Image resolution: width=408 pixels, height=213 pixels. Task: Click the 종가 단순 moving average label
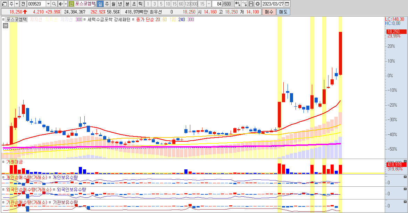point(145,19)
